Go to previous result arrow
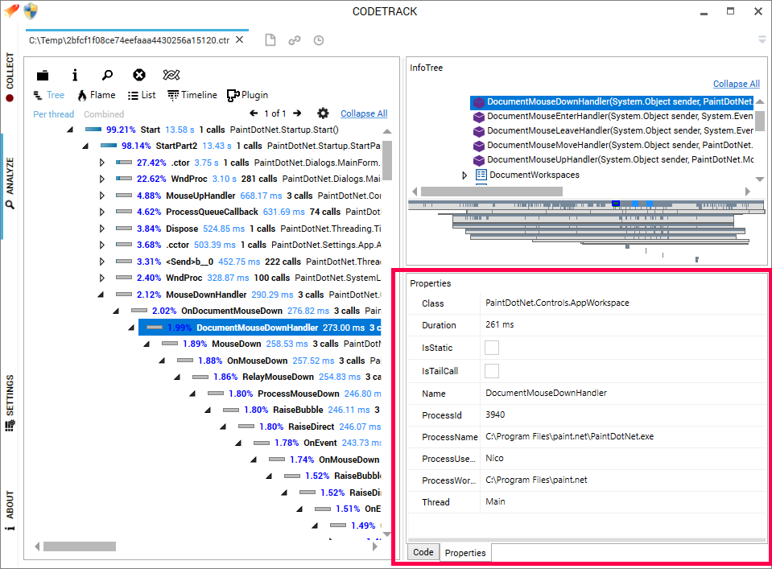The height and width of the screenshot is (569, 772). click(x=254, y=113)
